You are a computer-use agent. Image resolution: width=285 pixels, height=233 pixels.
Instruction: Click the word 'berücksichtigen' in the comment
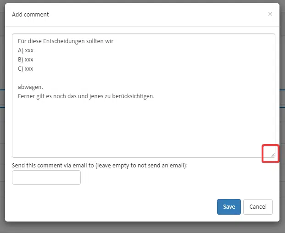pyautogui.click(x=133, y=96)
